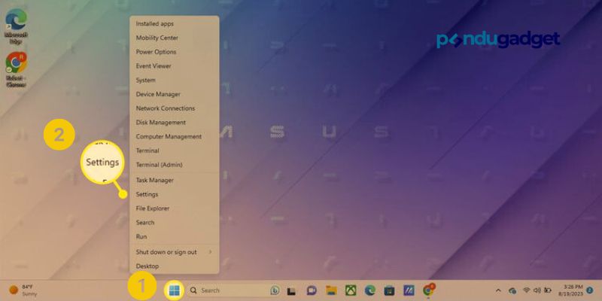
Task: Expand Shut down or sign out submenu
Action: coord(175,252)
